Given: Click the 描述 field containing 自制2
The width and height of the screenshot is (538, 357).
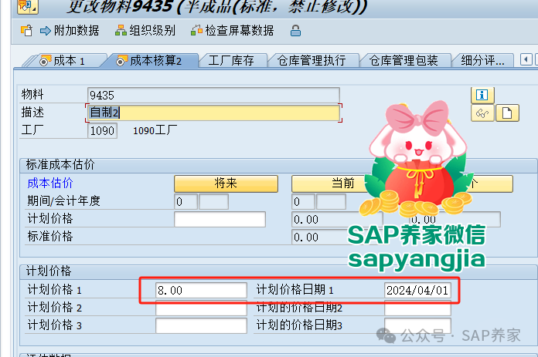Looking at the screenshot, I should point(213,113).
